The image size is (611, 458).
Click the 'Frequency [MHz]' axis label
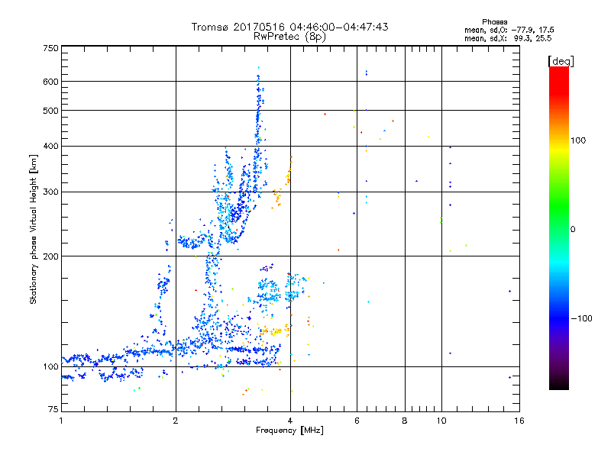click(289, 431)
